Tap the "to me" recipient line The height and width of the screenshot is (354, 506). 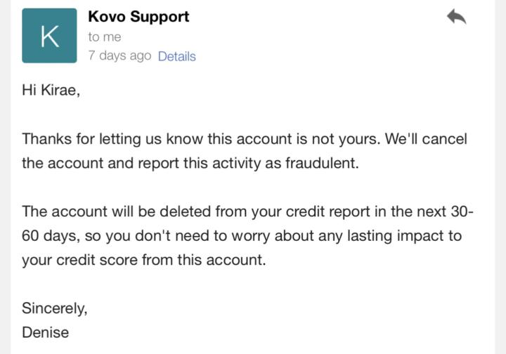coord(105,37)
